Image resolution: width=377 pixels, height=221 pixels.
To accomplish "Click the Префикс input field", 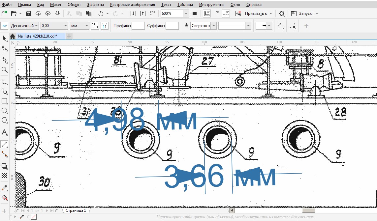I will 138,26.
